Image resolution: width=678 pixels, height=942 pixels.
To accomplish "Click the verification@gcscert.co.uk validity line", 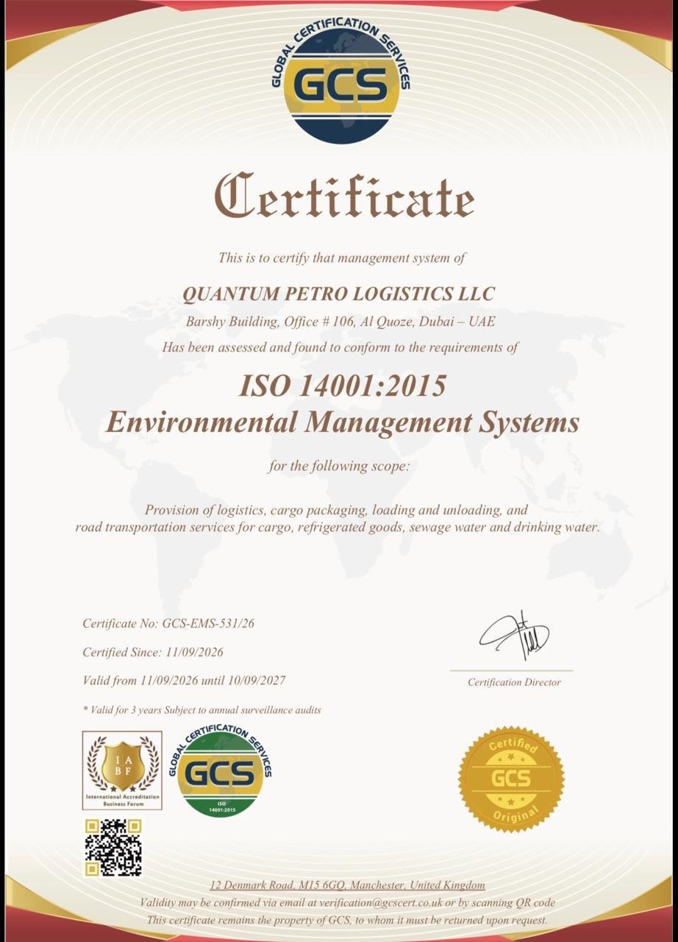I will 347,902.
